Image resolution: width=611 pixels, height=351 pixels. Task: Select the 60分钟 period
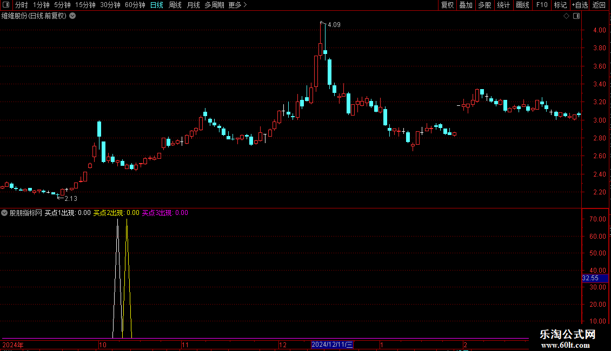coord(135,5)
